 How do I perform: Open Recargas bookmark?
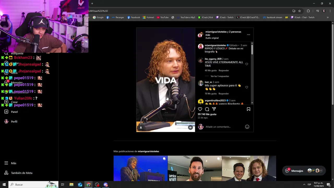tap(118, 17)
